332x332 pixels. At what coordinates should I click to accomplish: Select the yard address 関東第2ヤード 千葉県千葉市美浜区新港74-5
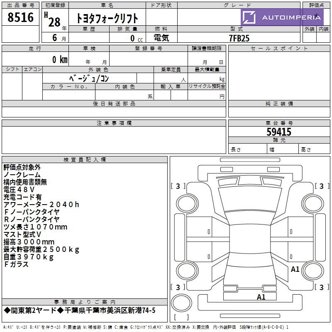80,310
